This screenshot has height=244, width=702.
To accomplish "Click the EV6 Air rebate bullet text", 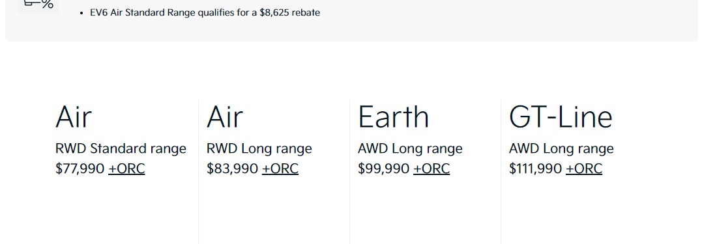I will pyautogui.click(x=205, y=12).
